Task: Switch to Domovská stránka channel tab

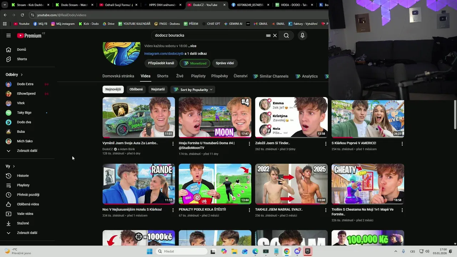Action: [x=118, y=76]
